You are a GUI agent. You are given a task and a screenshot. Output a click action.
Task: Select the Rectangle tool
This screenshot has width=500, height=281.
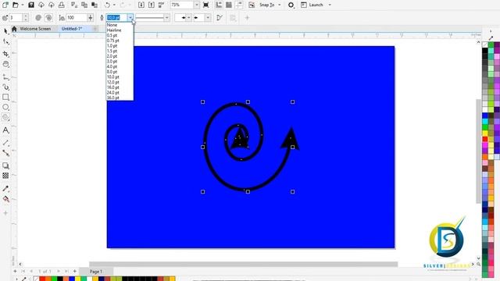(5, 97)
